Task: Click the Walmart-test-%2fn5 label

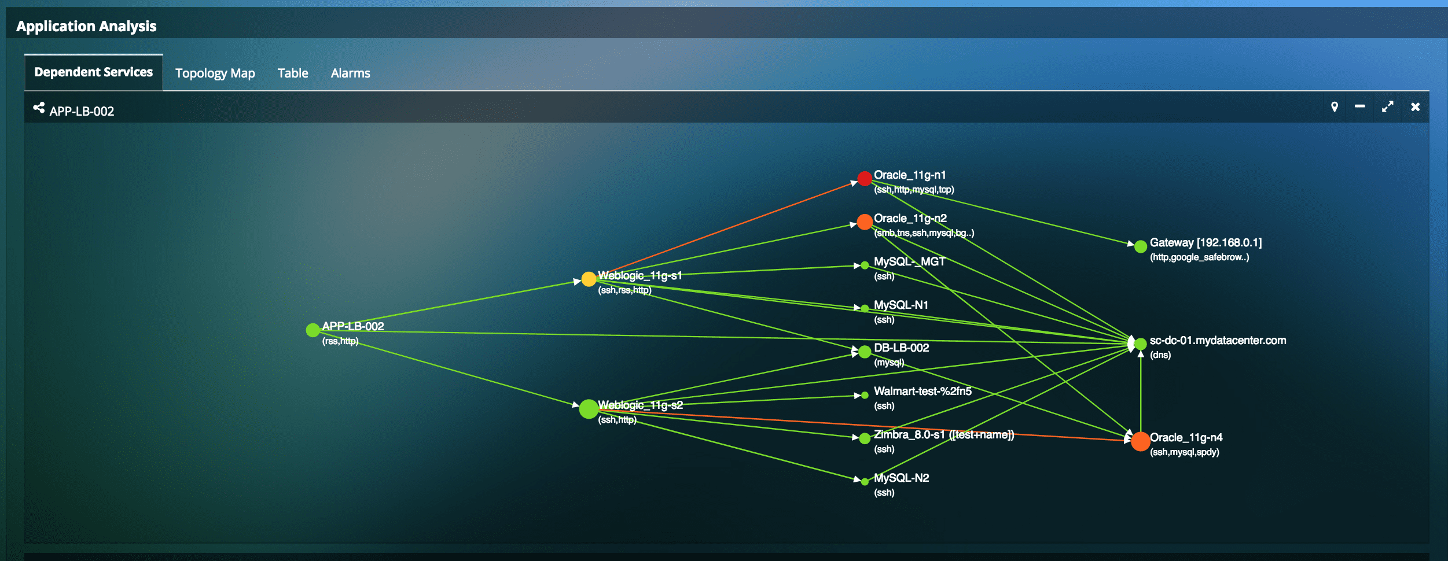Action: pyautogui.click(x=923, y=392)
